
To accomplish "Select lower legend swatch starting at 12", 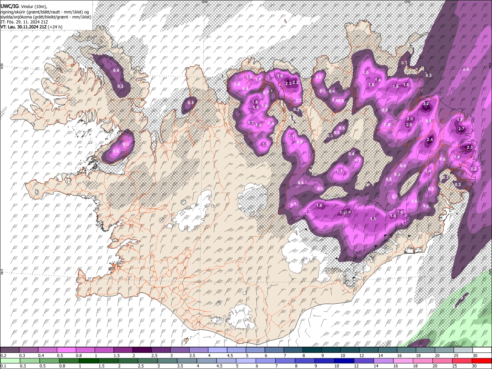I will point(363,361).
